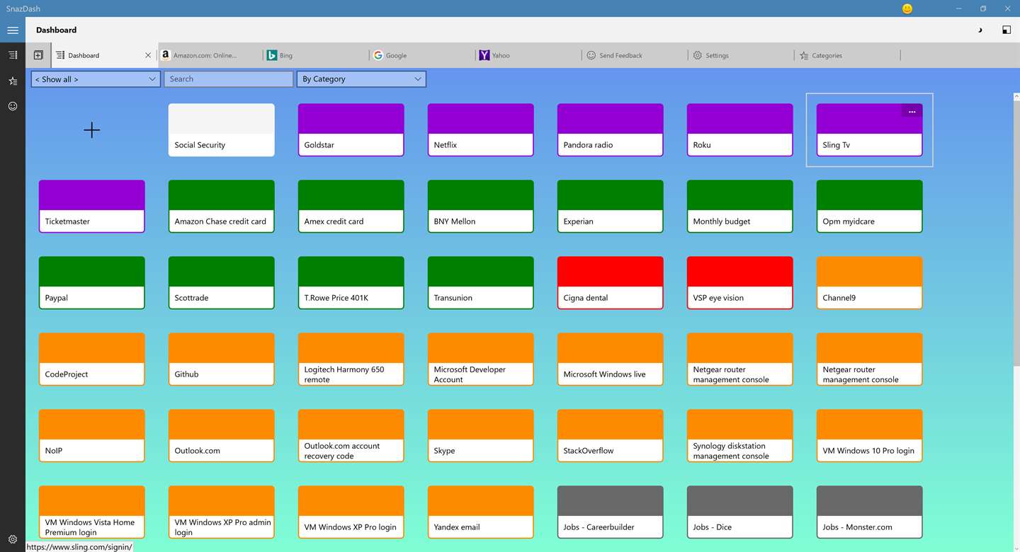
Task: Open the Channel9 tile
Action: tap(870, 283)
